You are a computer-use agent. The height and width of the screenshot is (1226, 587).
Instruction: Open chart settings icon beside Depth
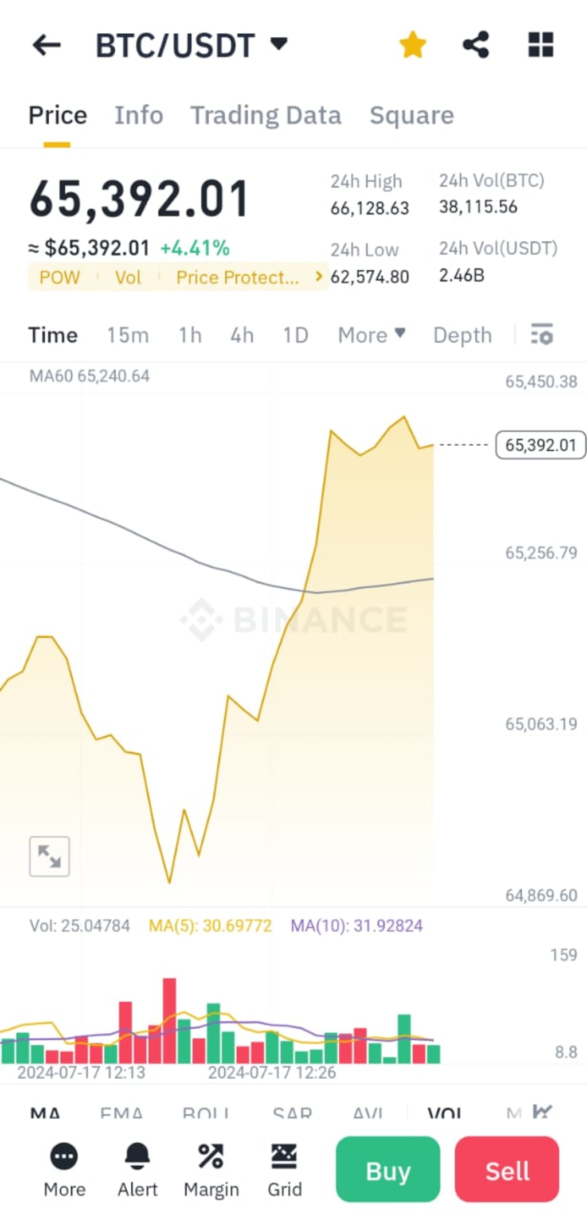pyautogui.click(x=542, y=334)
